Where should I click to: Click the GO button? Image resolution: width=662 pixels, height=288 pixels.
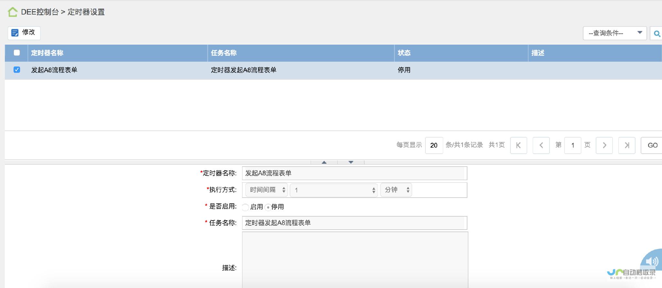click(x=652, y=145)
